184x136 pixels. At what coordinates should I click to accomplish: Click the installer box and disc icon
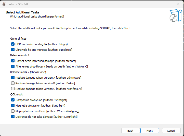pyautogui.click(x=176, y=15)
